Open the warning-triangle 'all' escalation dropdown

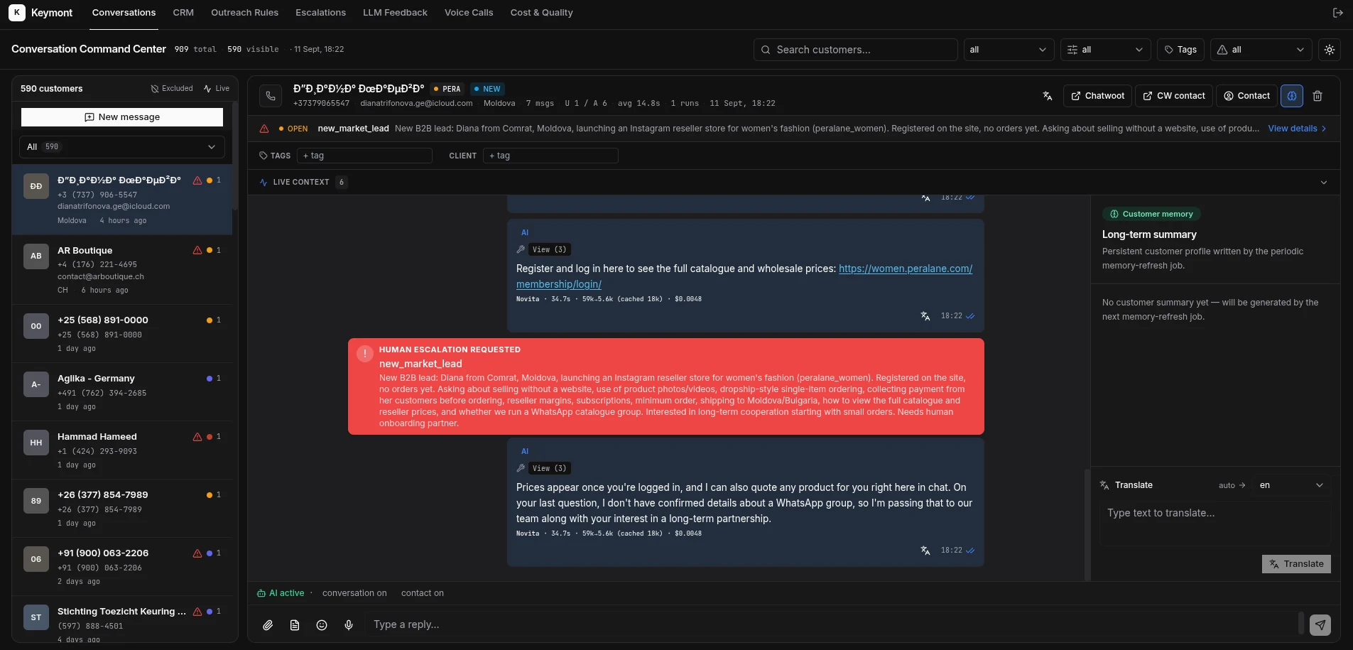(1261, 50)
